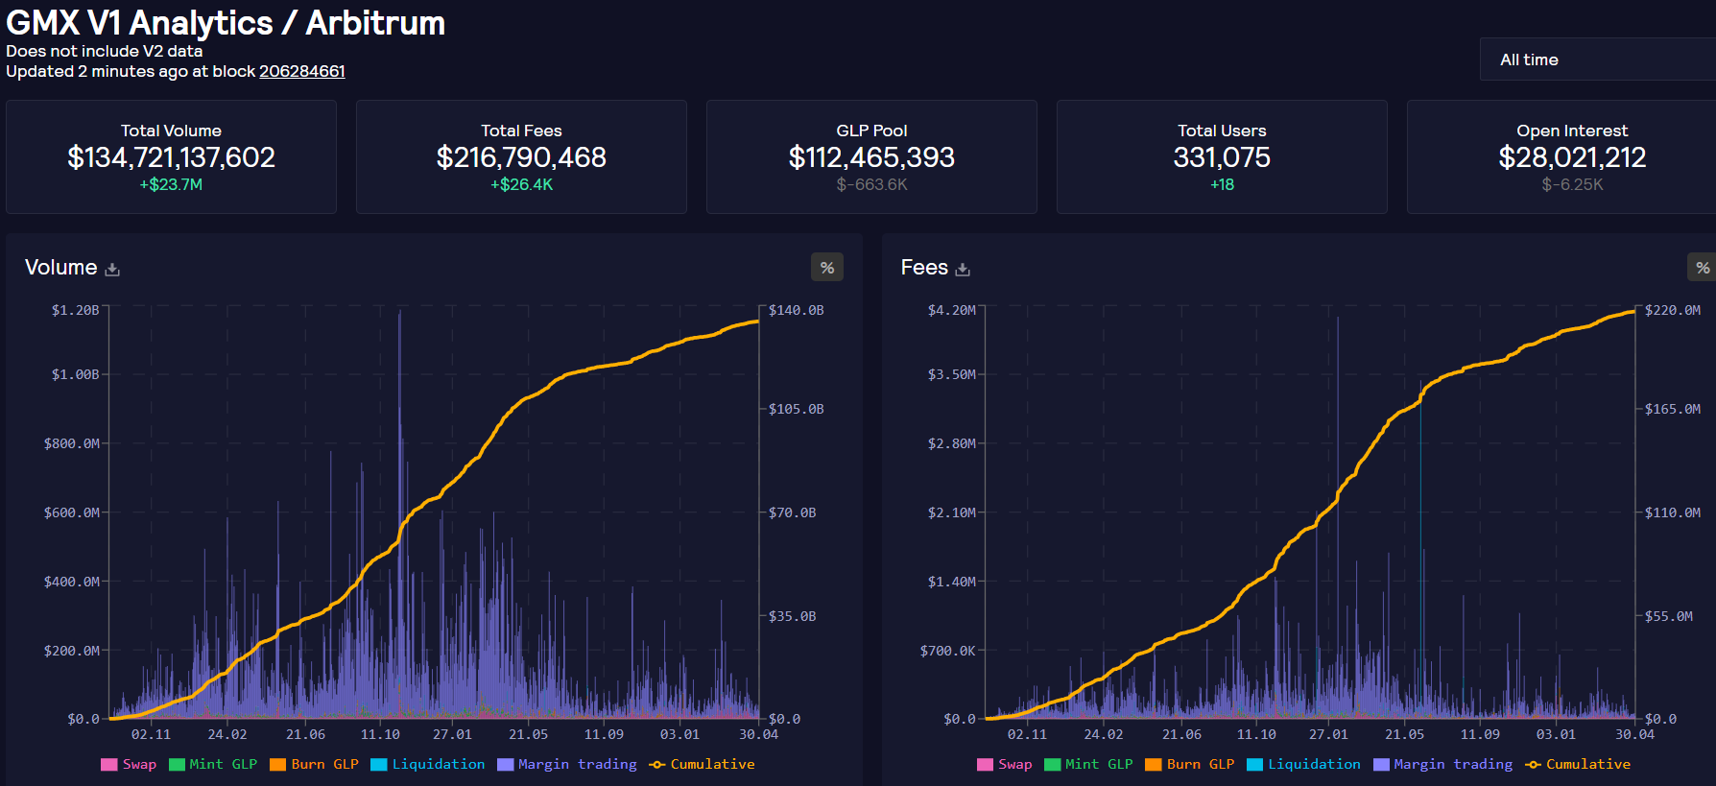
Task: Toggle Liquidation series in Fees legend
Action: (x=1304, y=764)
